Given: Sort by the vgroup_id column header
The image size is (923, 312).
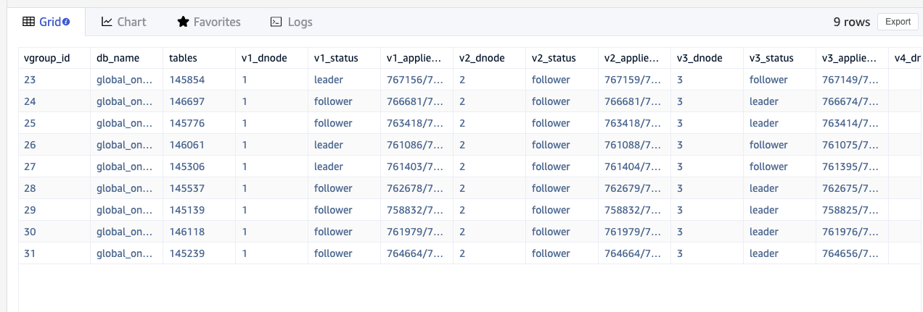Looking at the screenshot, I should [x=47, y=58].
